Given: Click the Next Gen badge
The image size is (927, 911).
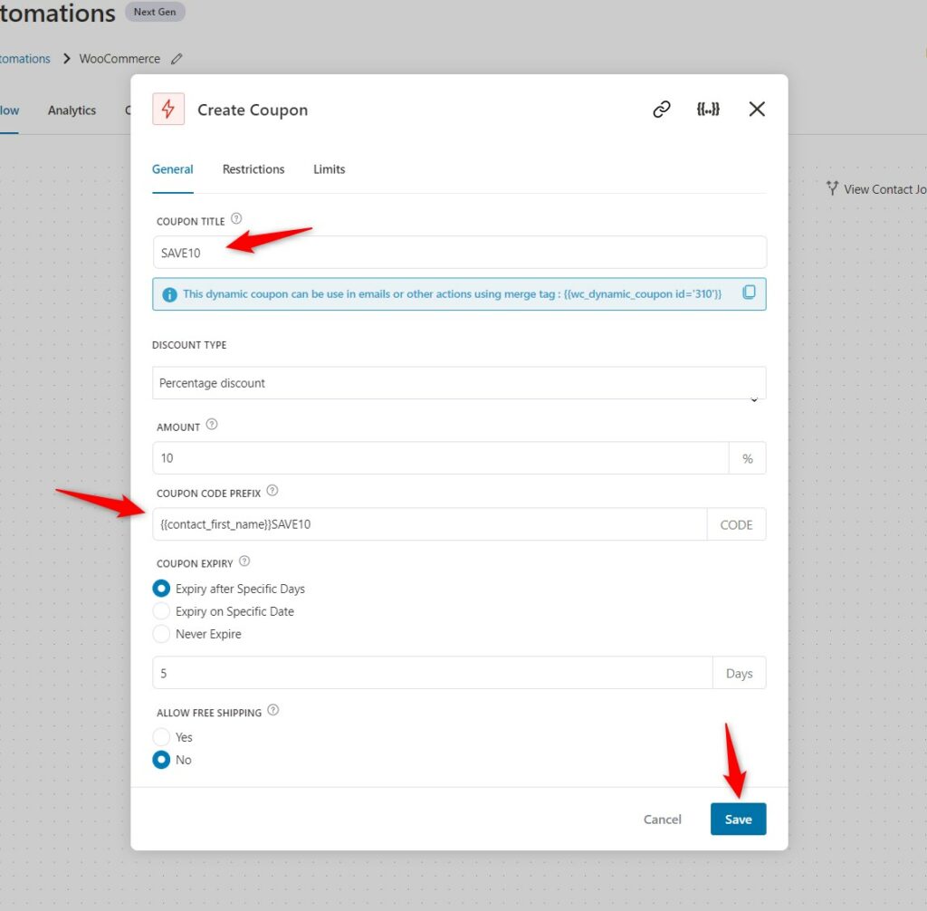Looking at the screenshot, I should 155,12.
